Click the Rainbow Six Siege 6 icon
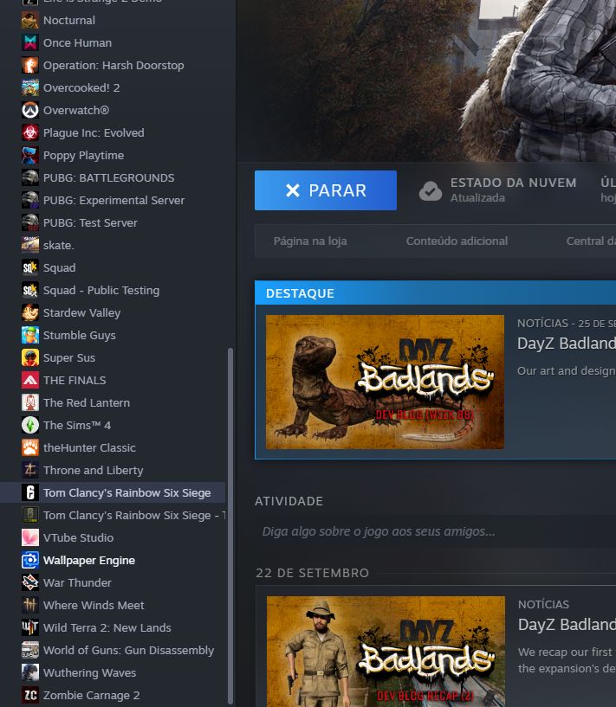The width and height of the screenshot is (616, 707). [x=30, y=493]
